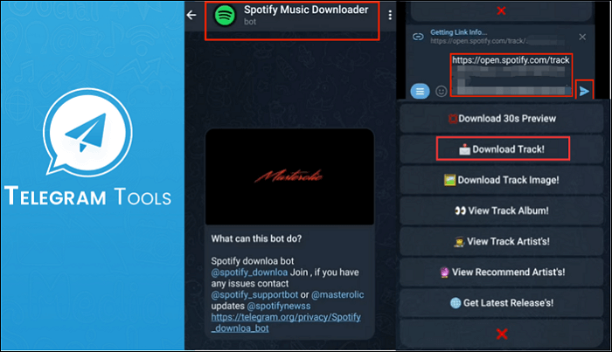
Task: Select Download 30s Preview option
Action: [501, 117]
